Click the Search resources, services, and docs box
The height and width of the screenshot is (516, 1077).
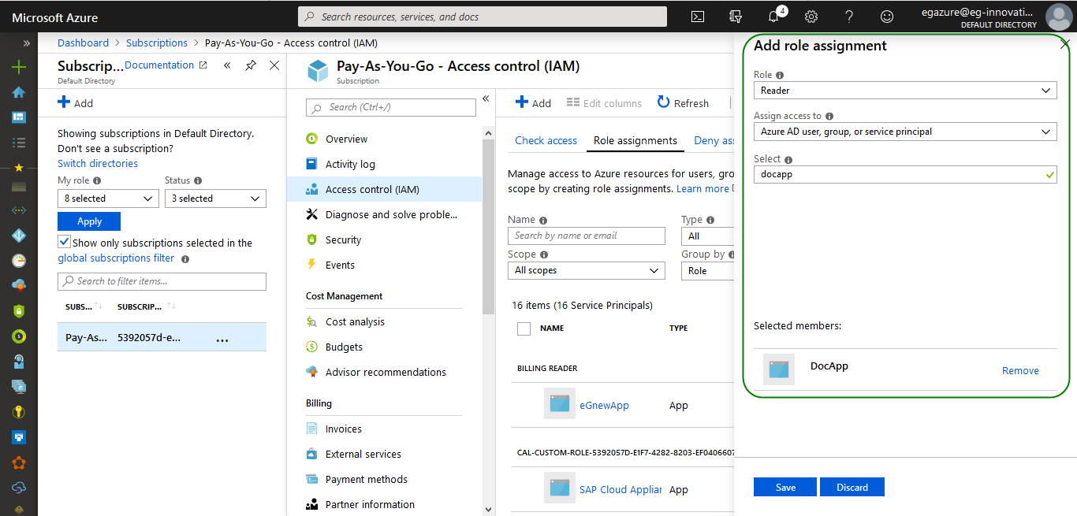[x=483, y=17]
